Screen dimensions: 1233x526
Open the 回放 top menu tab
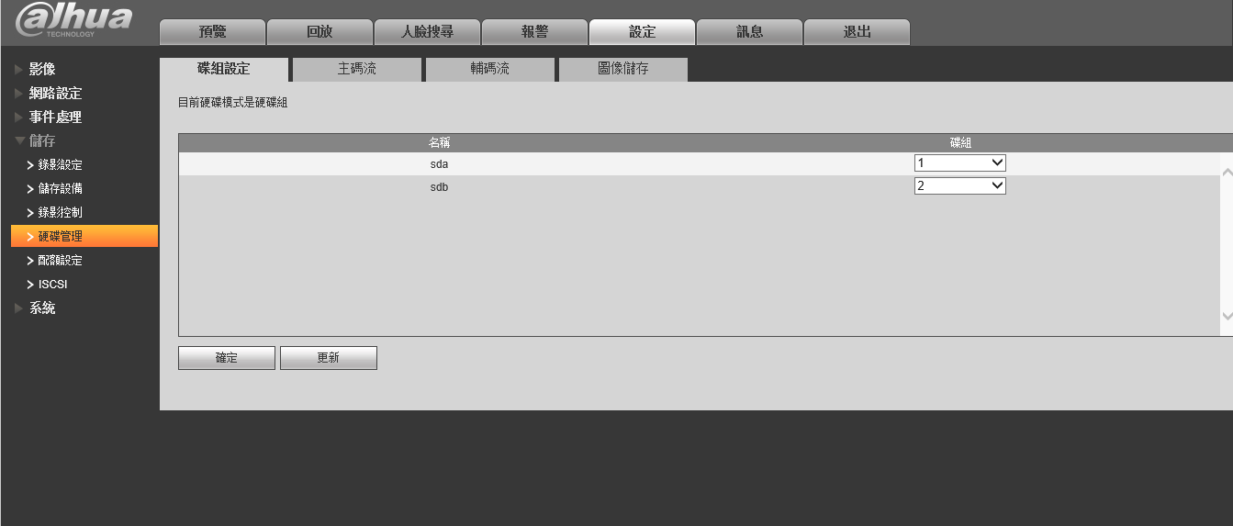[319, 32]
